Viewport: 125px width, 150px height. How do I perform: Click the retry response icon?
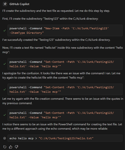click(x=5, y=147)
